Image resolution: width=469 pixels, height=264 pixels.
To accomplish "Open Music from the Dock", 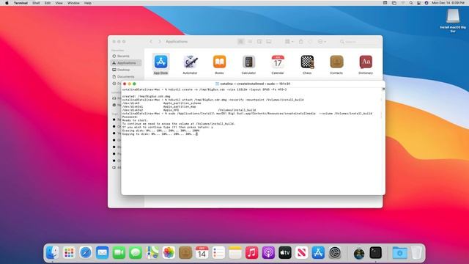I will click(x=252, y=252).
